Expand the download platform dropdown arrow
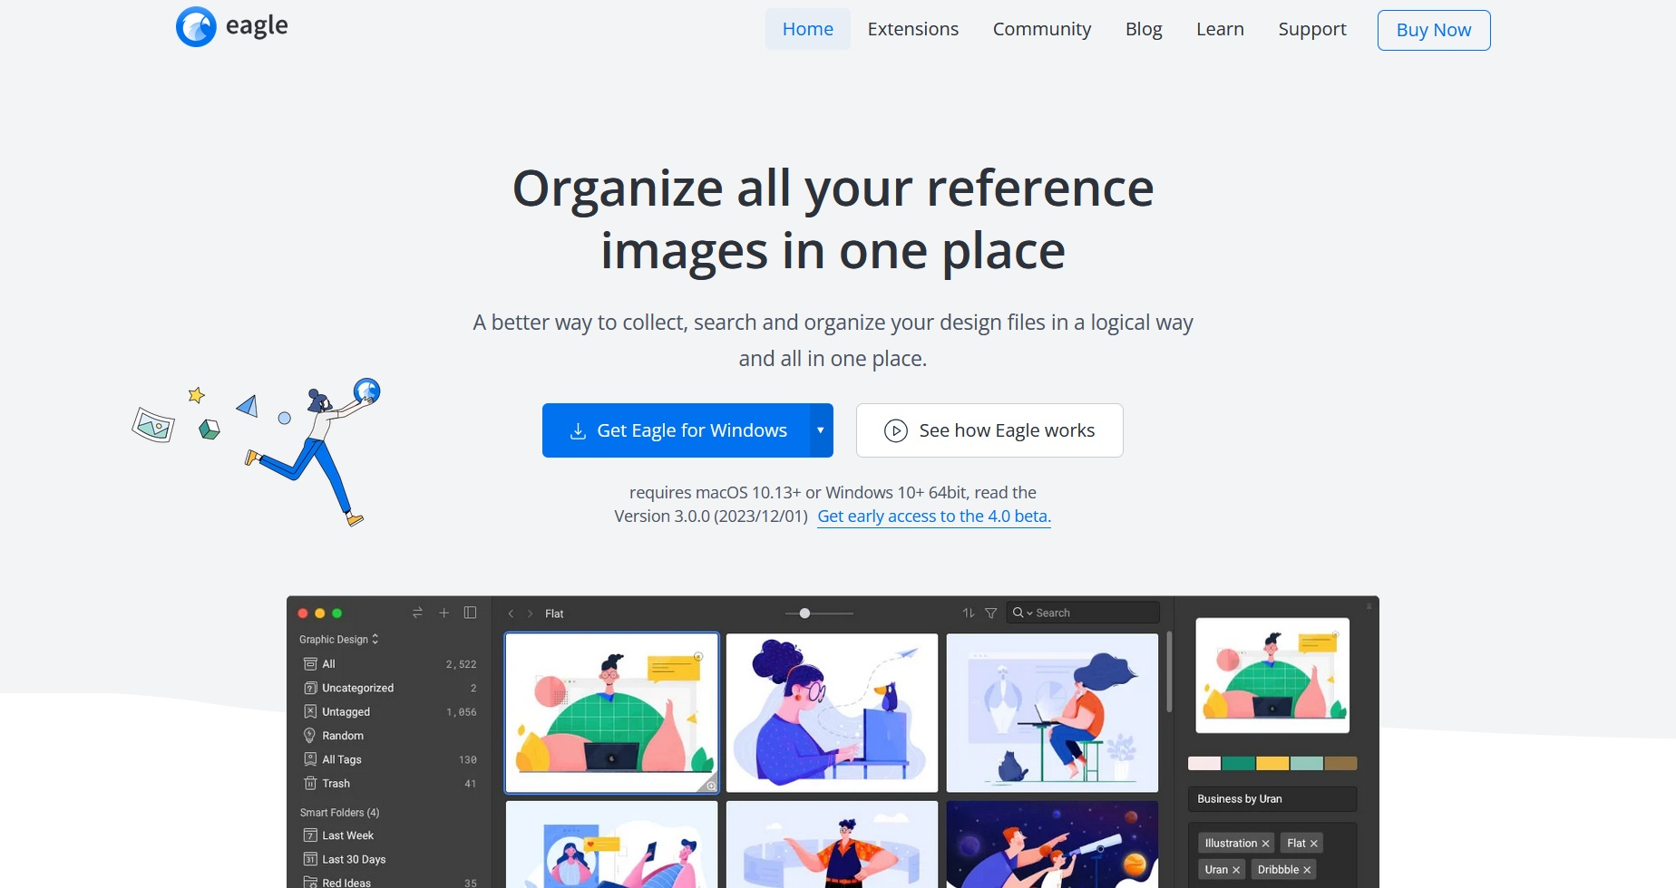Image resolution: width=1676 pixels, height=888 pixels. tap(821, 430)
